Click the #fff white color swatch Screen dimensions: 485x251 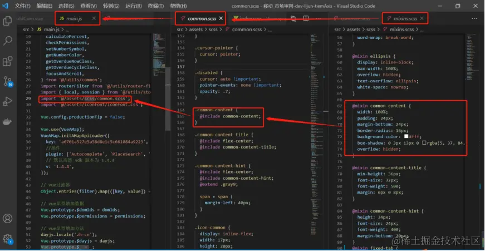point(406,136)
